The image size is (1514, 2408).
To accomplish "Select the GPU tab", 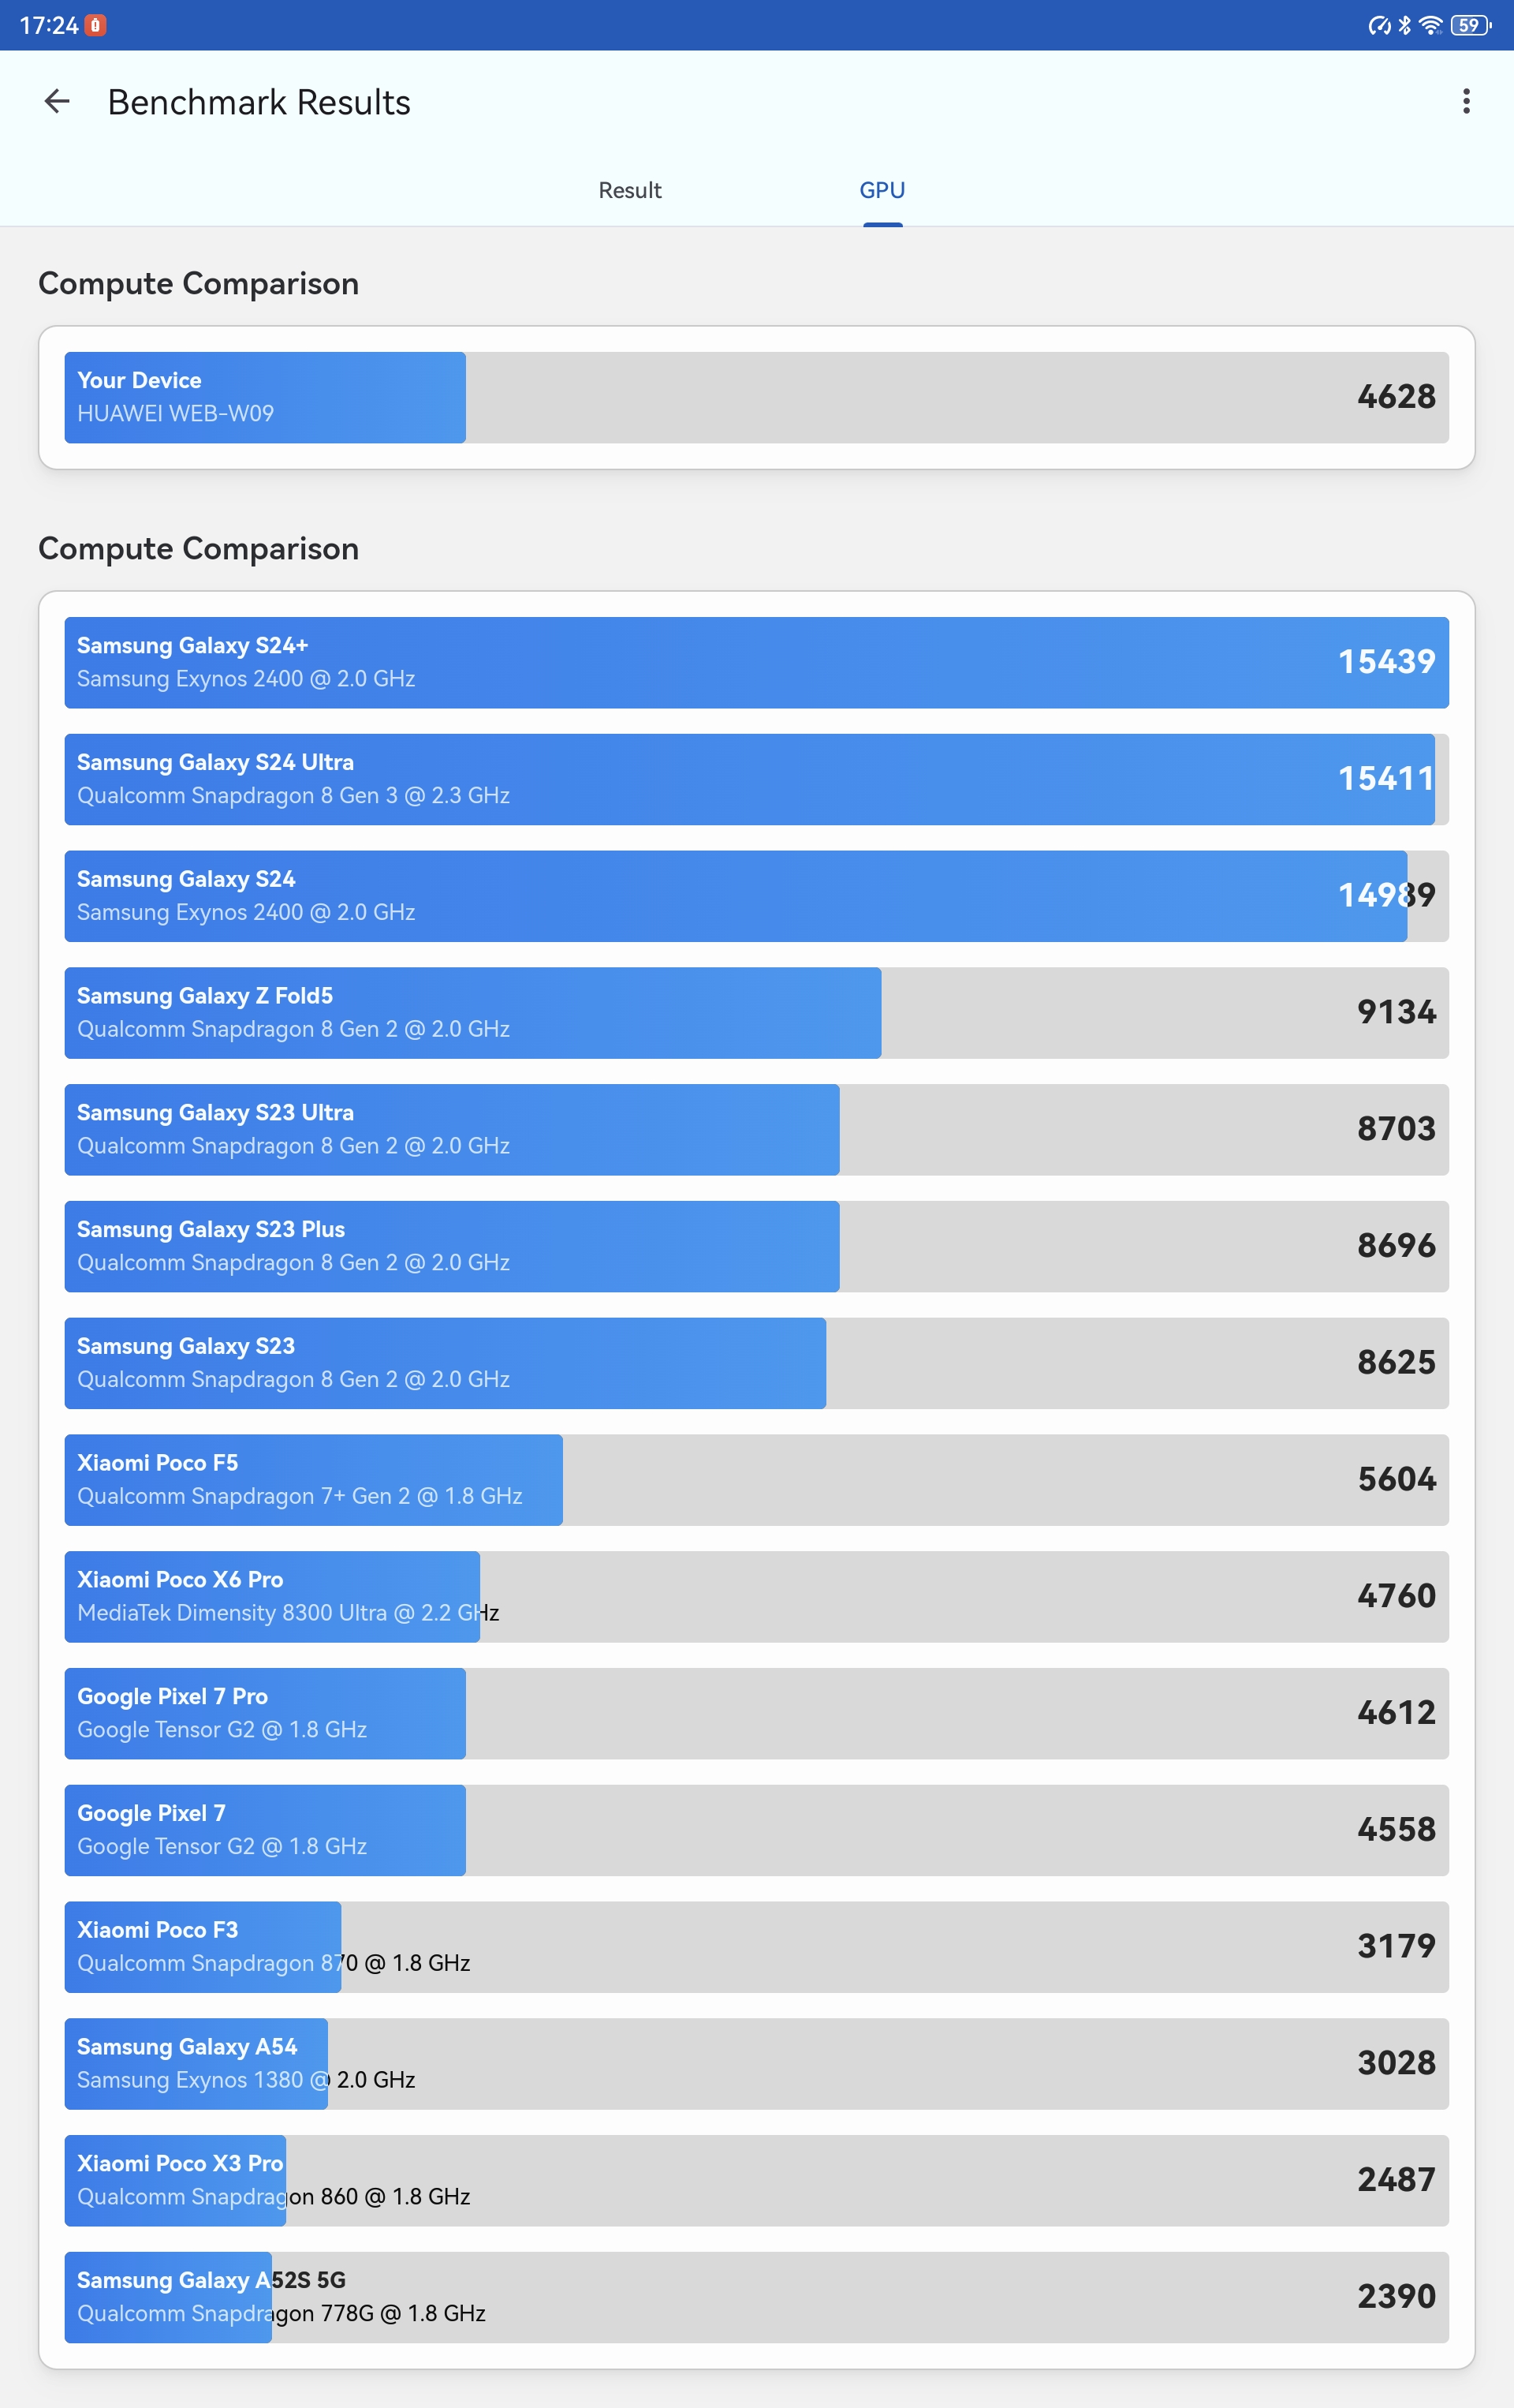I will click(882, 190).
